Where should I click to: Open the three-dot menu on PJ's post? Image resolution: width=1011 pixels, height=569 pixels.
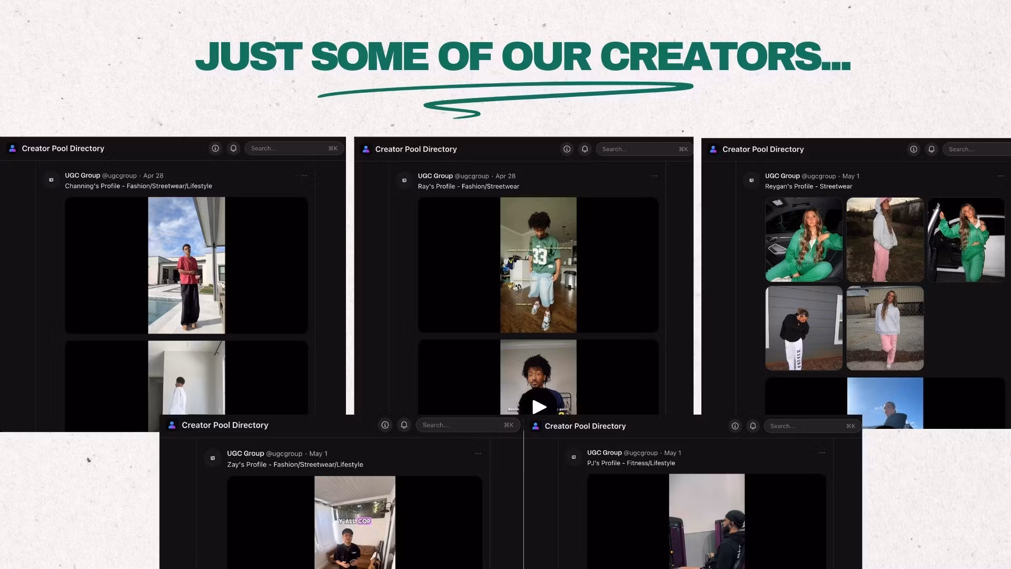pyautogui.click(x=822, y=453)
